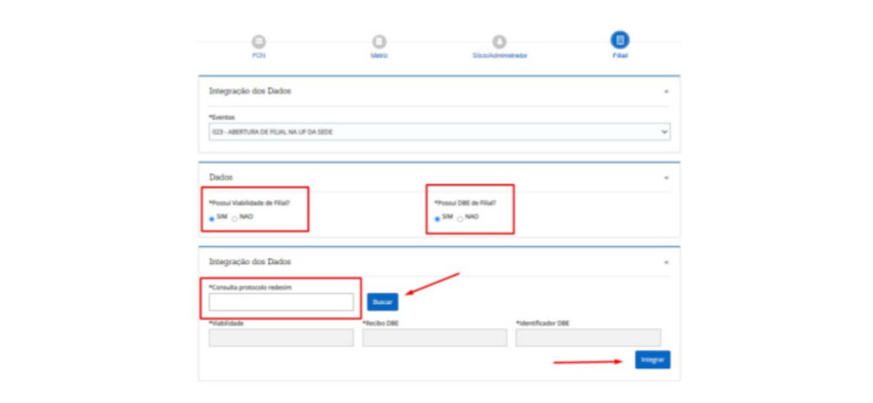Select NAO for Possui DBE de Filial
Screen dimensions: 873x403
460,218
